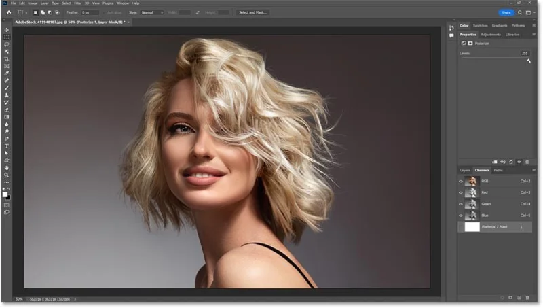The image size is (543, 308).
Task: Click the Levels value field showing 255
Action: [525, 54]
